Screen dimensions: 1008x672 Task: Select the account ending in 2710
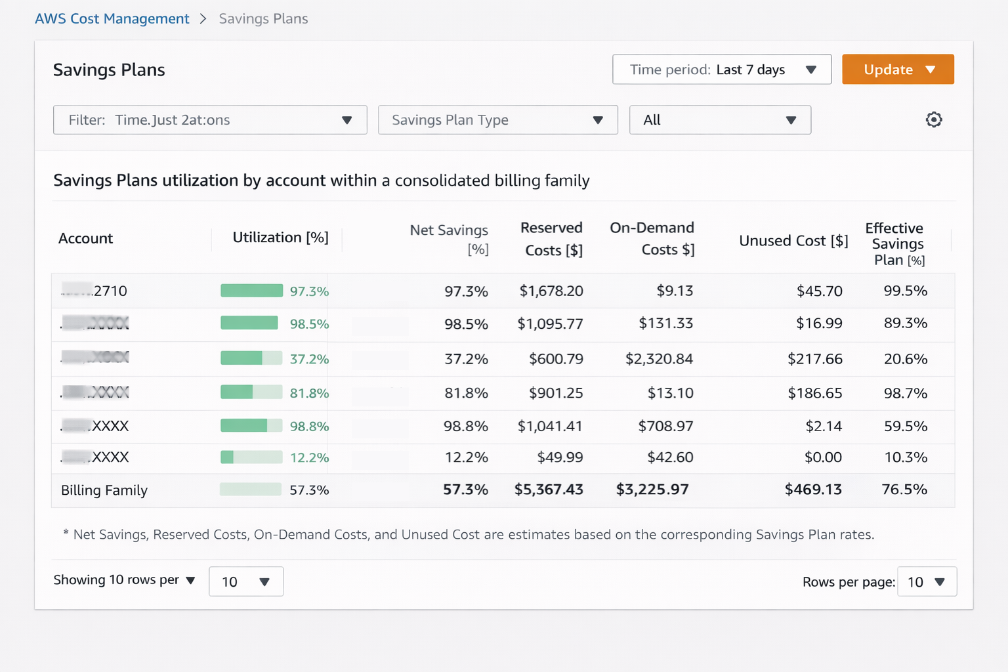pyautogui.click(x=94, y=291)
